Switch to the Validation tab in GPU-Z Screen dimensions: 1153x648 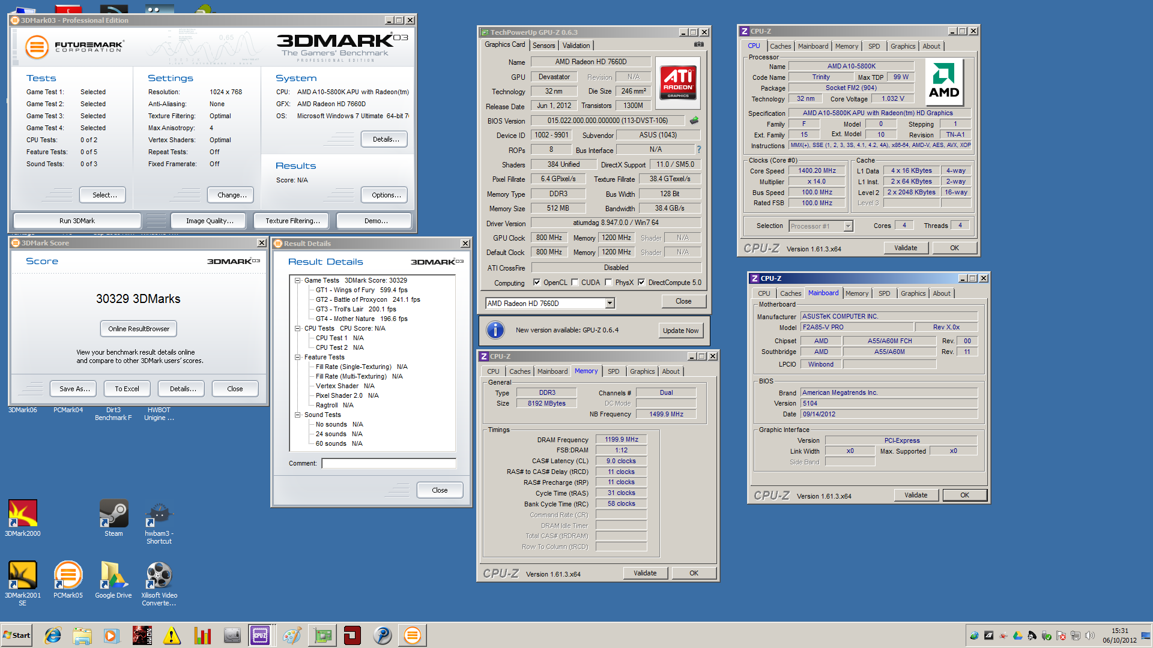(576, 46)
